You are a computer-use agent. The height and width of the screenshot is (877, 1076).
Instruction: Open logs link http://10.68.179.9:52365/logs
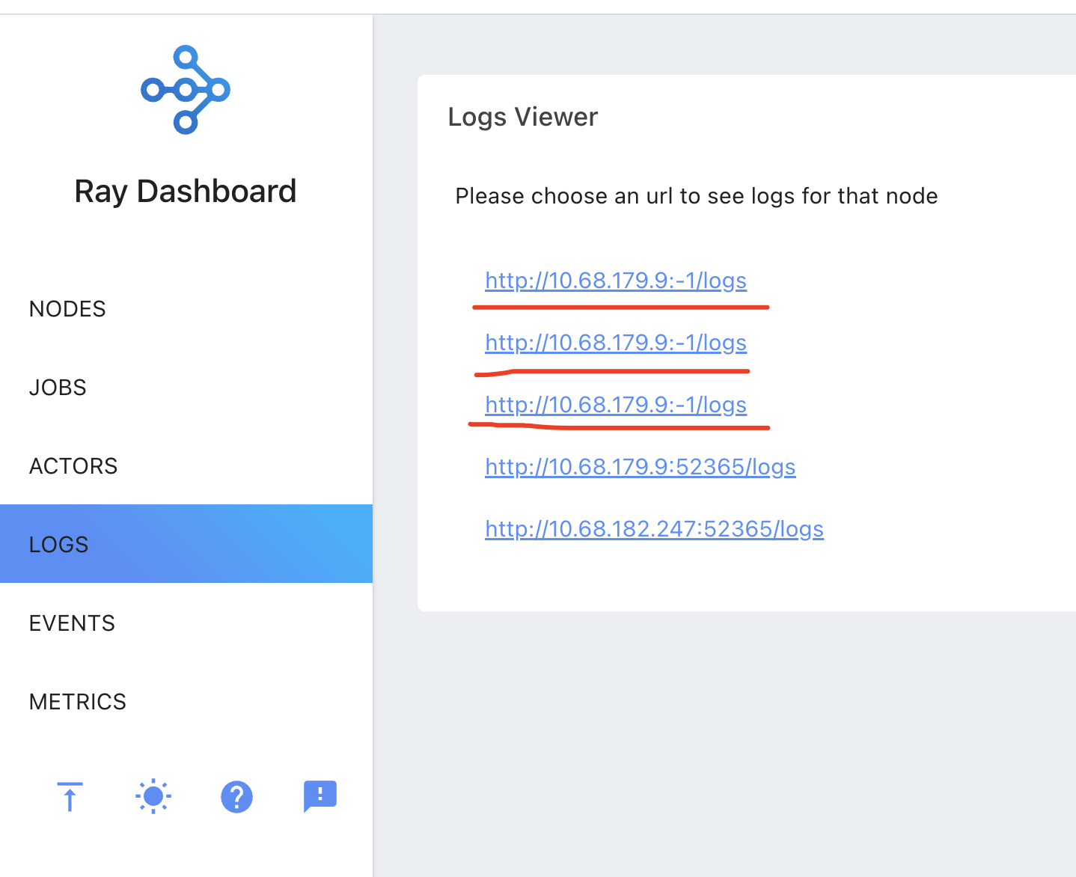click(x=640, y=466)
